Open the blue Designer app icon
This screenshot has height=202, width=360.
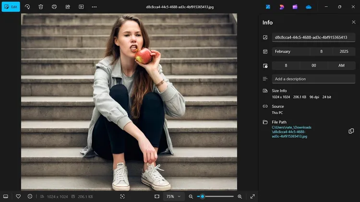(268, 7)
